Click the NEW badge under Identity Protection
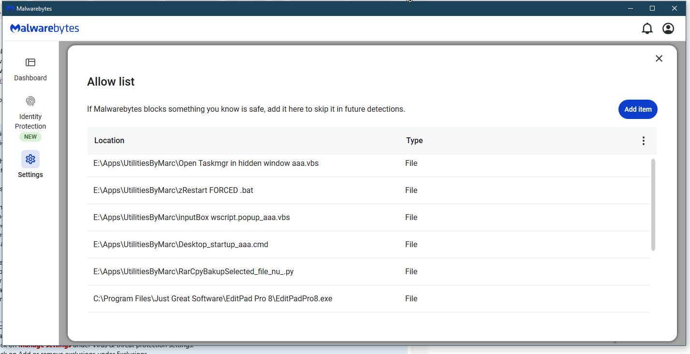 (30, 137)
